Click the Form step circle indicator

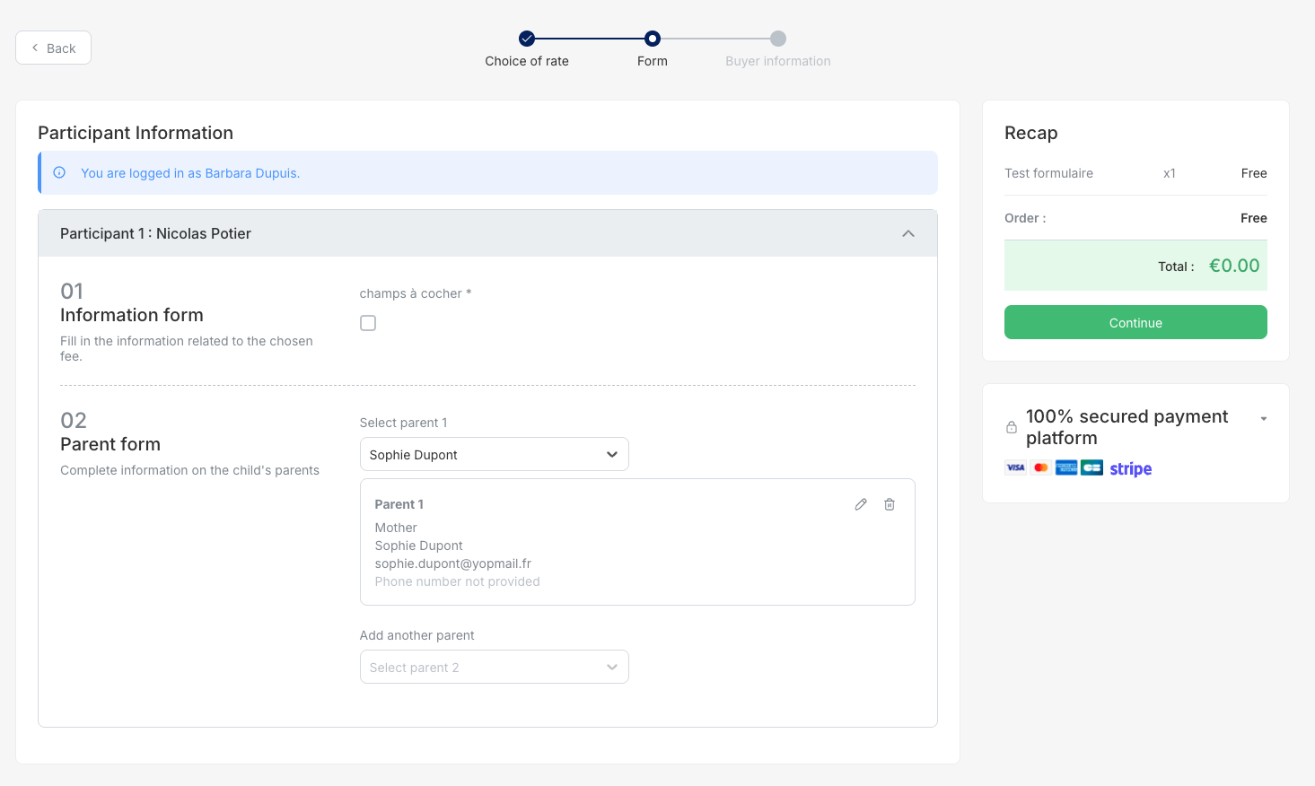[x=652, y=39]
